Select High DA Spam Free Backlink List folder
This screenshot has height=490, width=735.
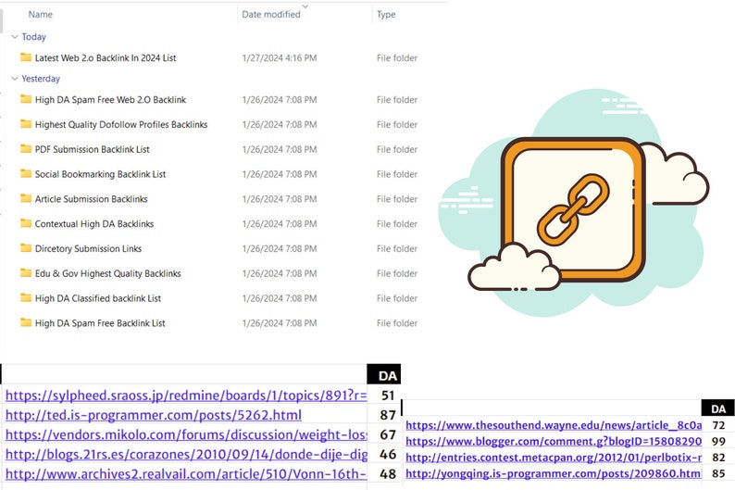click(100, 323)
